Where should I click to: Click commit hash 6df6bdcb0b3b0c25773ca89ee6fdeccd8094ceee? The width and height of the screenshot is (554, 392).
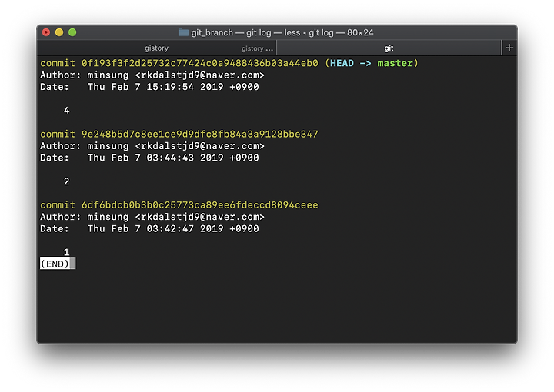(x=199, y=205)
